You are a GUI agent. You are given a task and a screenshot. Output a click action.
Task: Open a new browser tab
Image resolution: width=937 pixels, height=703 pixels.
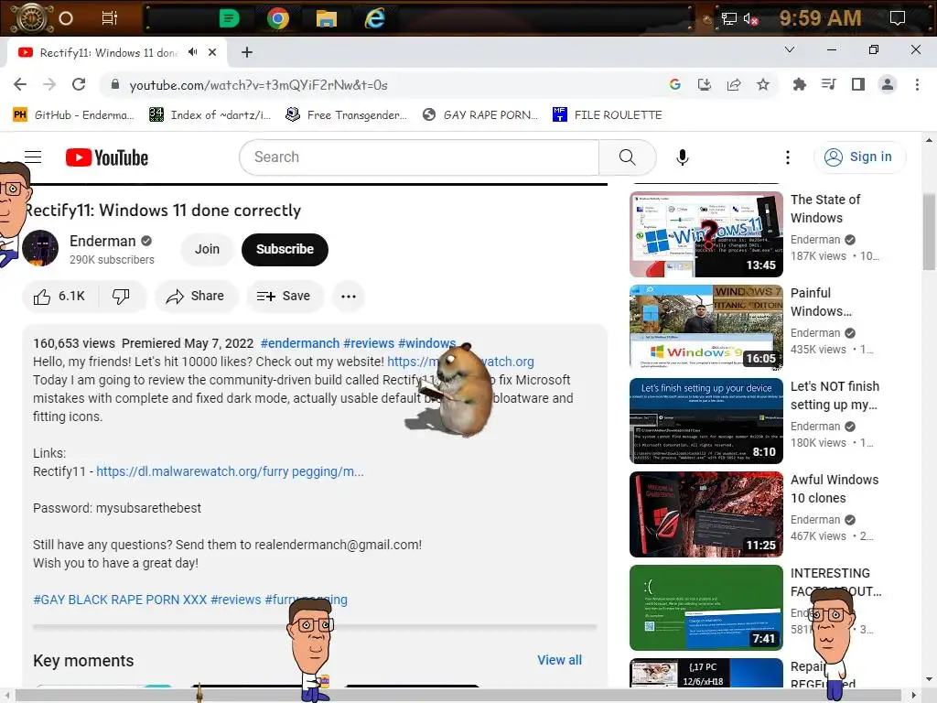click(247, 52)
